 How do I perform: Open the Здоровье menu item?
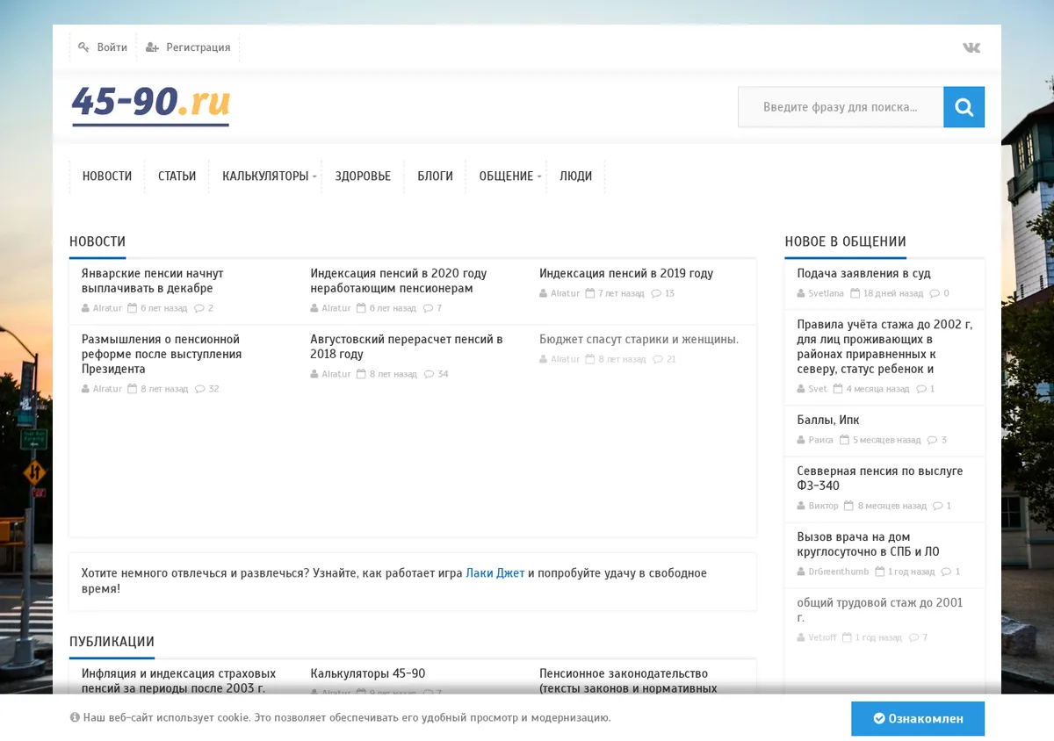(363, 176)
